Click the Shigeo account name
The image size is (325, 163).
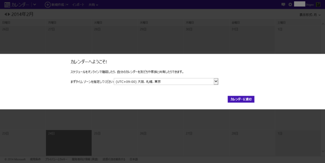point(310,4)
